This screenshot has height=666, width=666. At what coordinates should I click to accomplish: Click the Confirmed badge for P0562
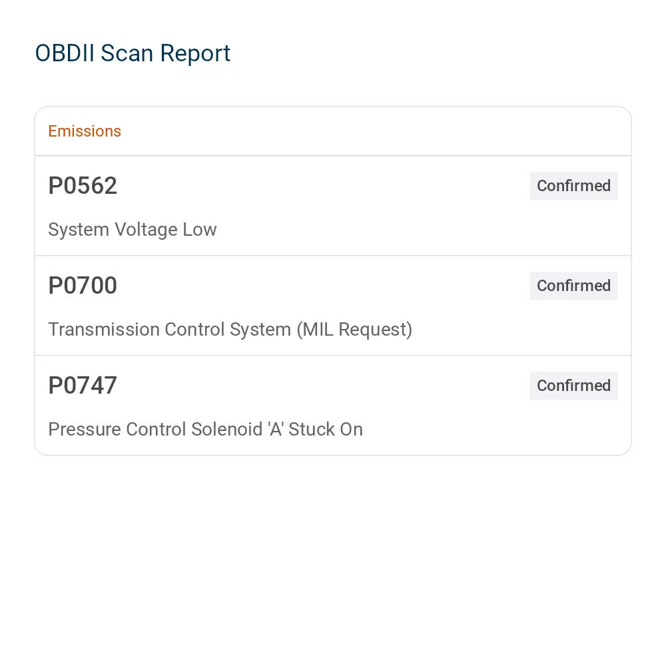pyautogui.click(x=573, y=186)
